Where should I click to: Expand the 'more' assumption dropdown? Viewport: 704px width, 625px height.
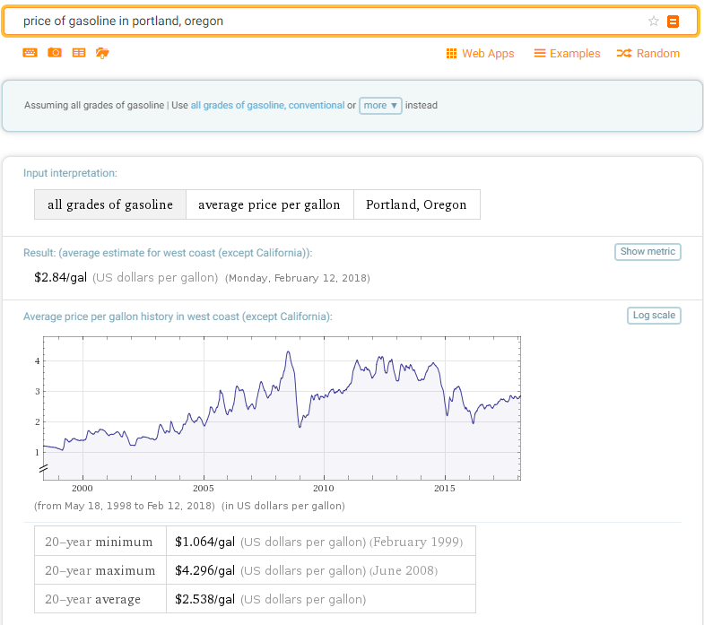380,105
